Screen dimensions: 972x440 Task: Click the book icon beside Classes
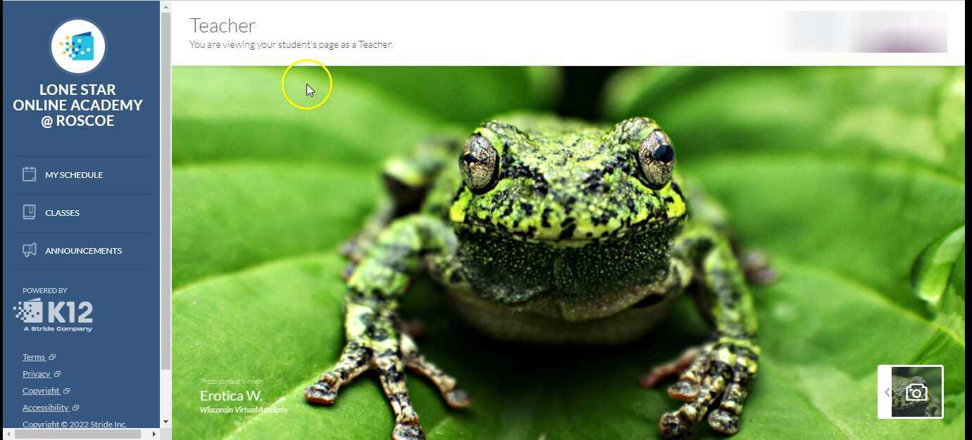tap(29, 212)
